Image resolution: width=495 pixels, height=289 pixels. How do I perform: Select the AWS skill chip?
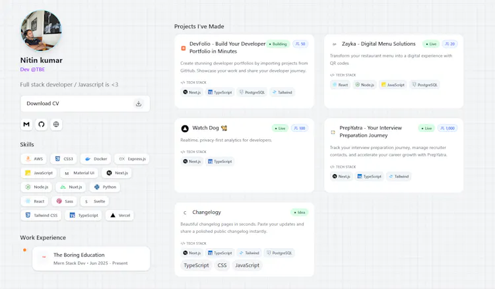(x=34, y=159)
